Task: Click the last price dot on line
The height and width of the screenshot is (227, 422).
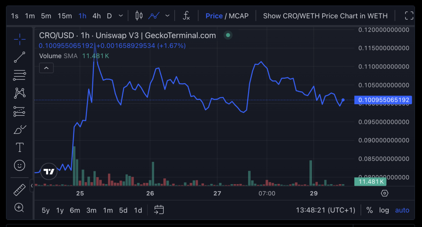Action: pyautogui.click(x=343, y=100)
